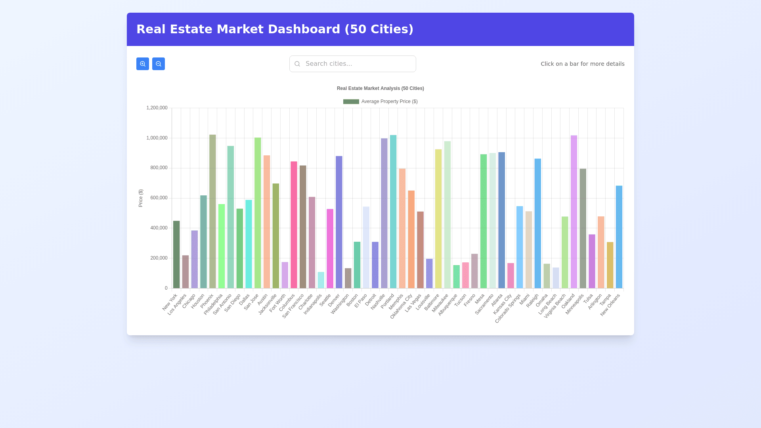Click the Columbus pink bar

point(294,225)
